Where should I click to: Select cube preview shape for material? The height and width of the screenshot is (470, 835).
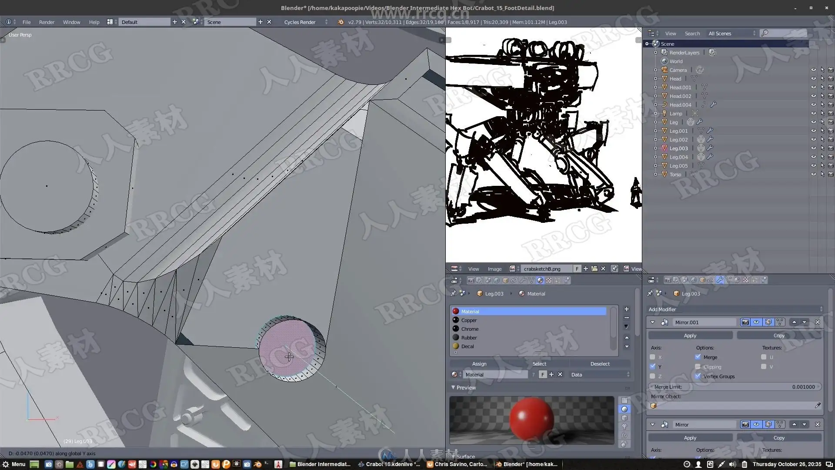[625, 418]
